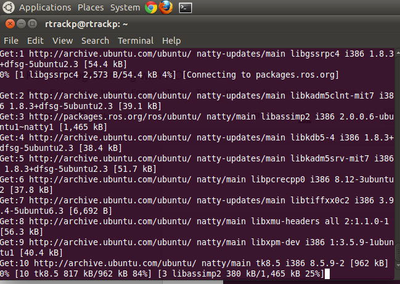Viewport: 400px width, 284px height.
Task: Click the '[56.3 kB]' size text
Action: 22,232
